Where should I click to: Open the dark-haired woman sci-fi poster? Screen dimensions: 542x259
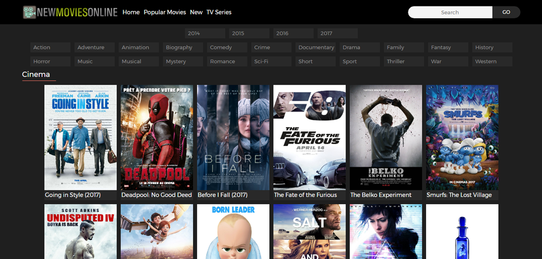(x=386, y=231)
